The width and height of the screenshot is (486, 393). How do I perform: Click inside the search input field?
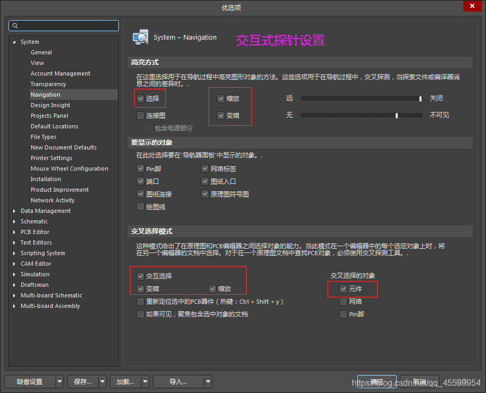point(63,25)
